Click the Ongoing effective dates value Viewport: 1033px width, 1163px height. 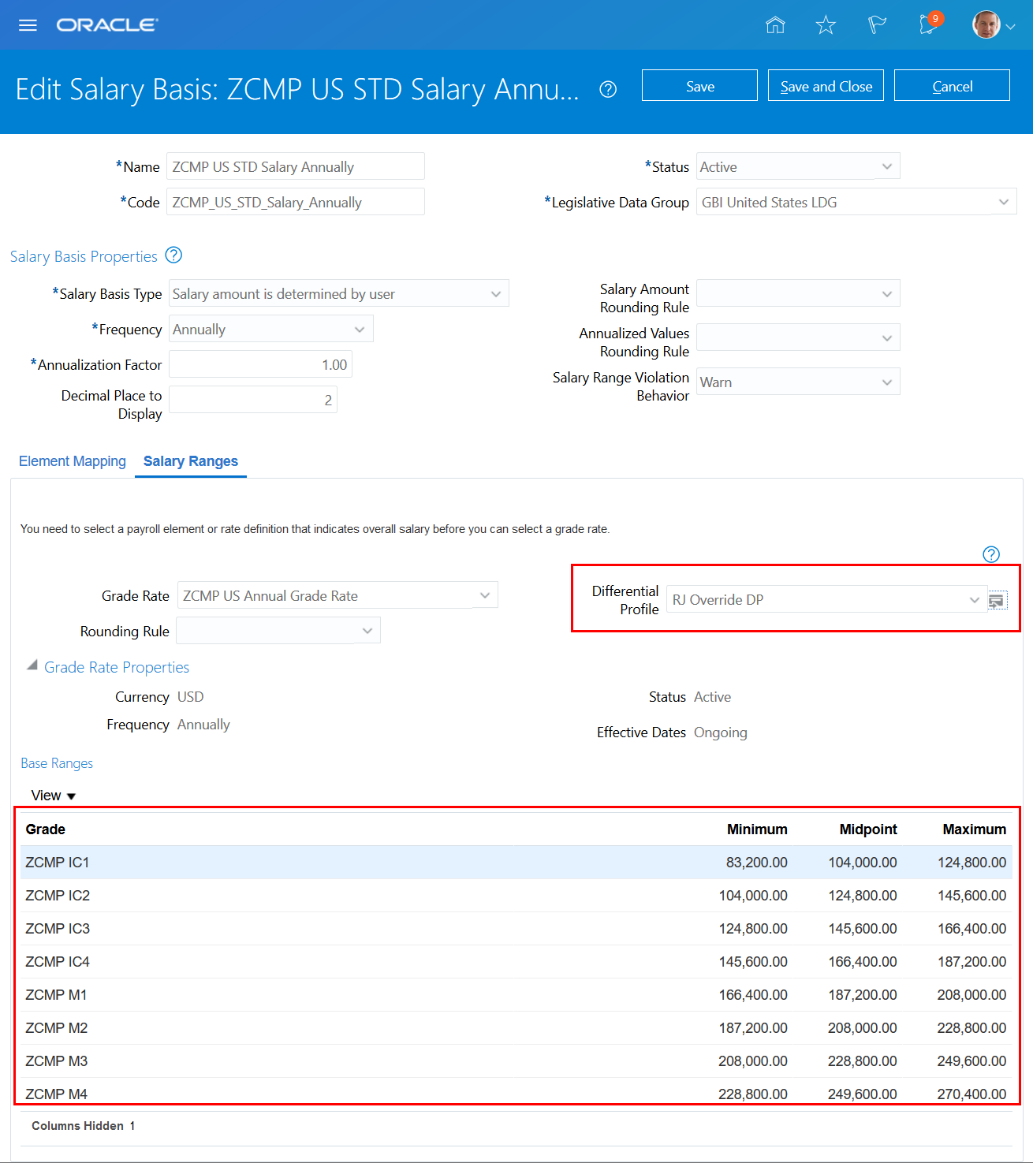[721, 732]
